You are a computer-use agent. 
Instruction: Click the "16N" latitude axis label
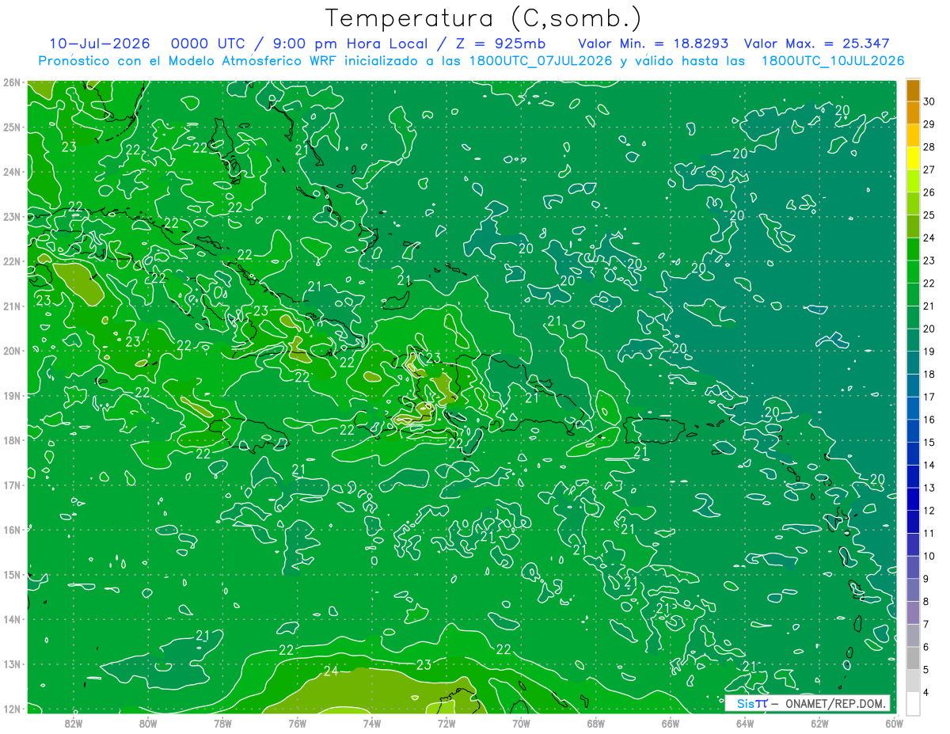tap(12, 530)
